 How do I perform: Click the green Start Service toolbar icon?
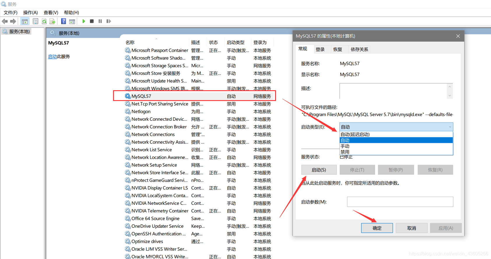[84, 21]
